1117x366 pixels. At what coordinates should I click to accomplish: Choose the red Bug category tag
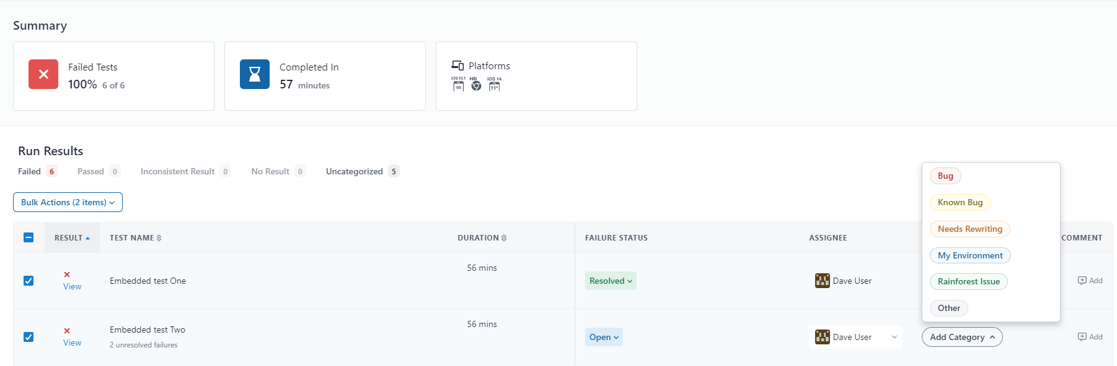(945, 176)
